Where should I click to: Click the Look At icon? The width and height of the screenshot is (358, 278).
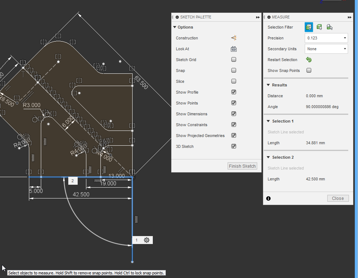coord(233,49)
